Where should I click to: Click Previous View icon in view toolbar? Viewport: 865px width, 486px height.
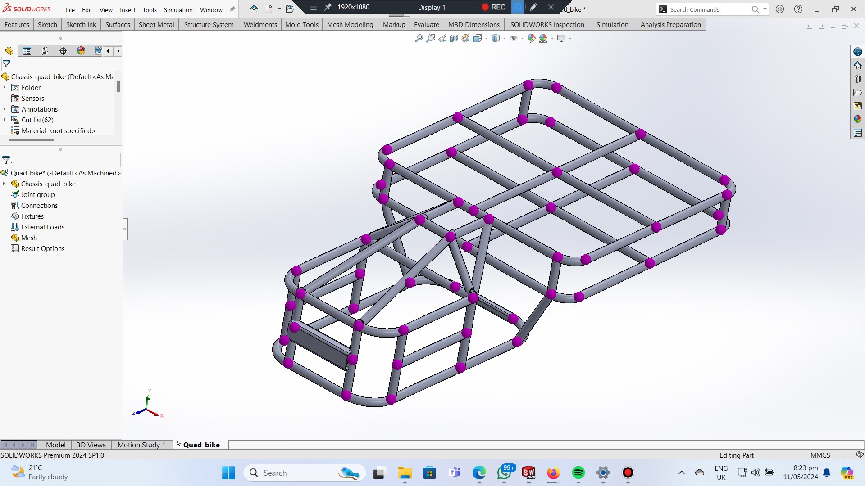click(x=442, y=39)
